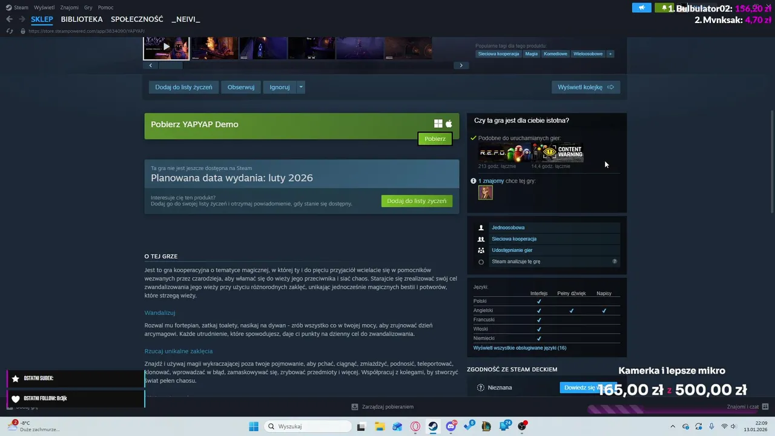The width and height of the screenshot is (775, 436).
Task: Open the Znajomi menu
Action: [70, 7]
